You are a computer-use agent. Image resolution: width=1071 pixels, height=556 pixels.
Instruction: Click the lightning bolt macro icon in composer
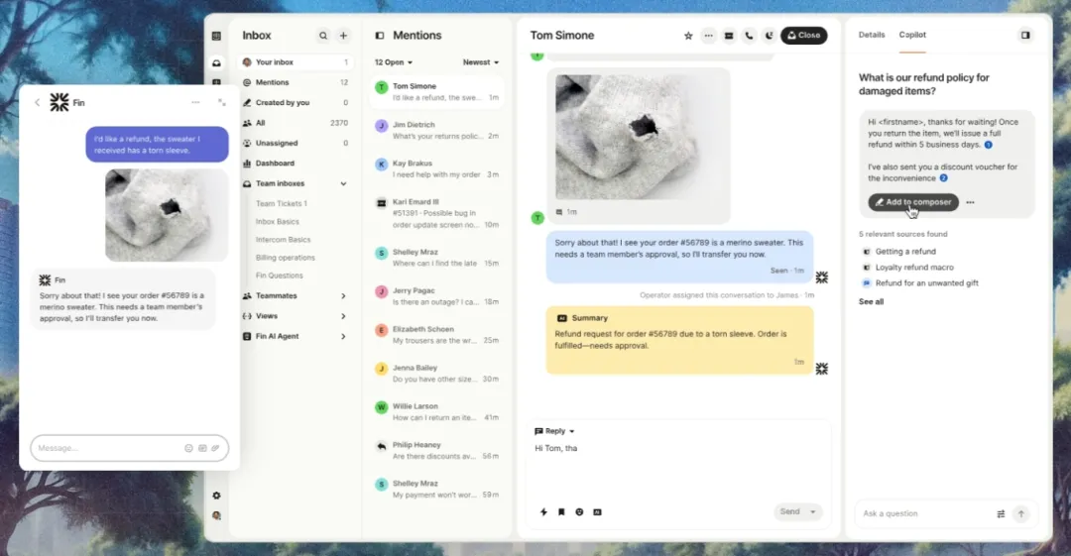click(543, 512)
